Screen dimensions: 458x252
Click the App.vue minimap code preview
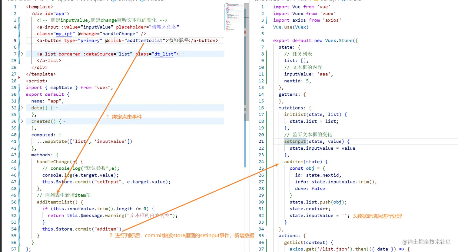[x=234, y=17]
